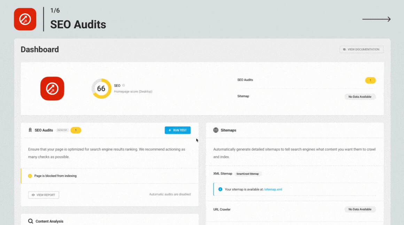
Task: Open View Documentation
Action: coord(362,49)
